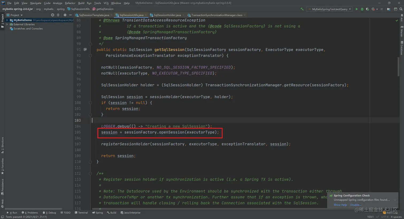404x219 pixels.
Task: Open the 5: Debug tool window
Action: 49,213
